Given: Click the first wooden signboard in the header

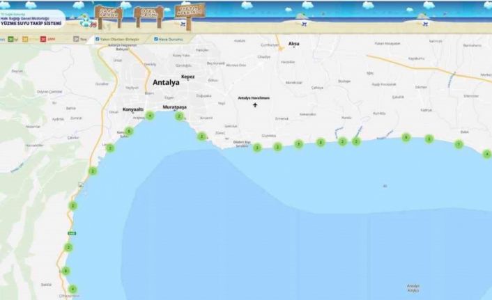Looking at the screenshot, I should point(108,14).
